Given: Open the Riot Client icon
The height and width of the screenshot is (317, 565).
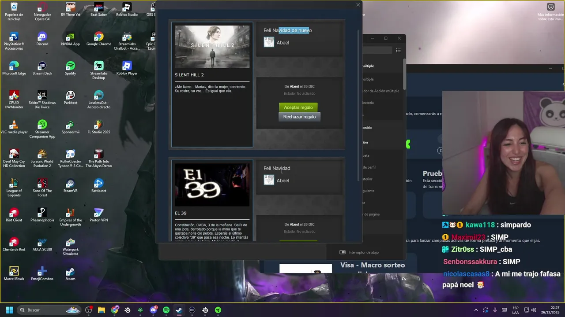Looking at the screenshot, I should (x=14, y=215).
